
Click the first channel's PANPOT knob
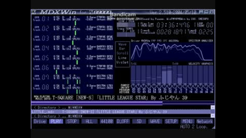click(133, 86)
